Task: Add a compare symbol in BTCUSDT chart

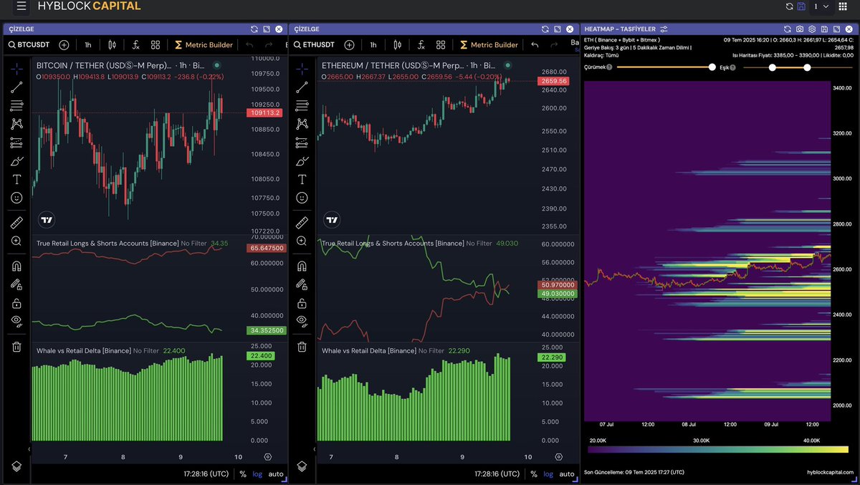Action: pos(64,44)
